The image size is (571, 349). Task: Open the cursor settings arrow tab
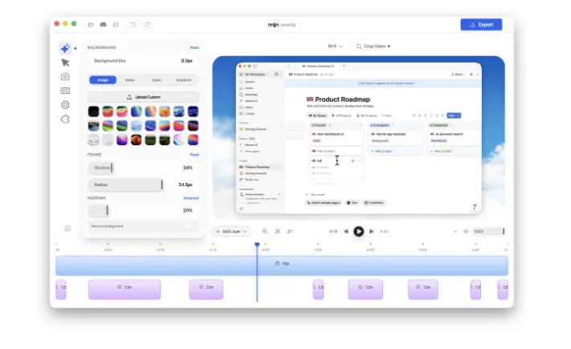(x=65, y=63)
